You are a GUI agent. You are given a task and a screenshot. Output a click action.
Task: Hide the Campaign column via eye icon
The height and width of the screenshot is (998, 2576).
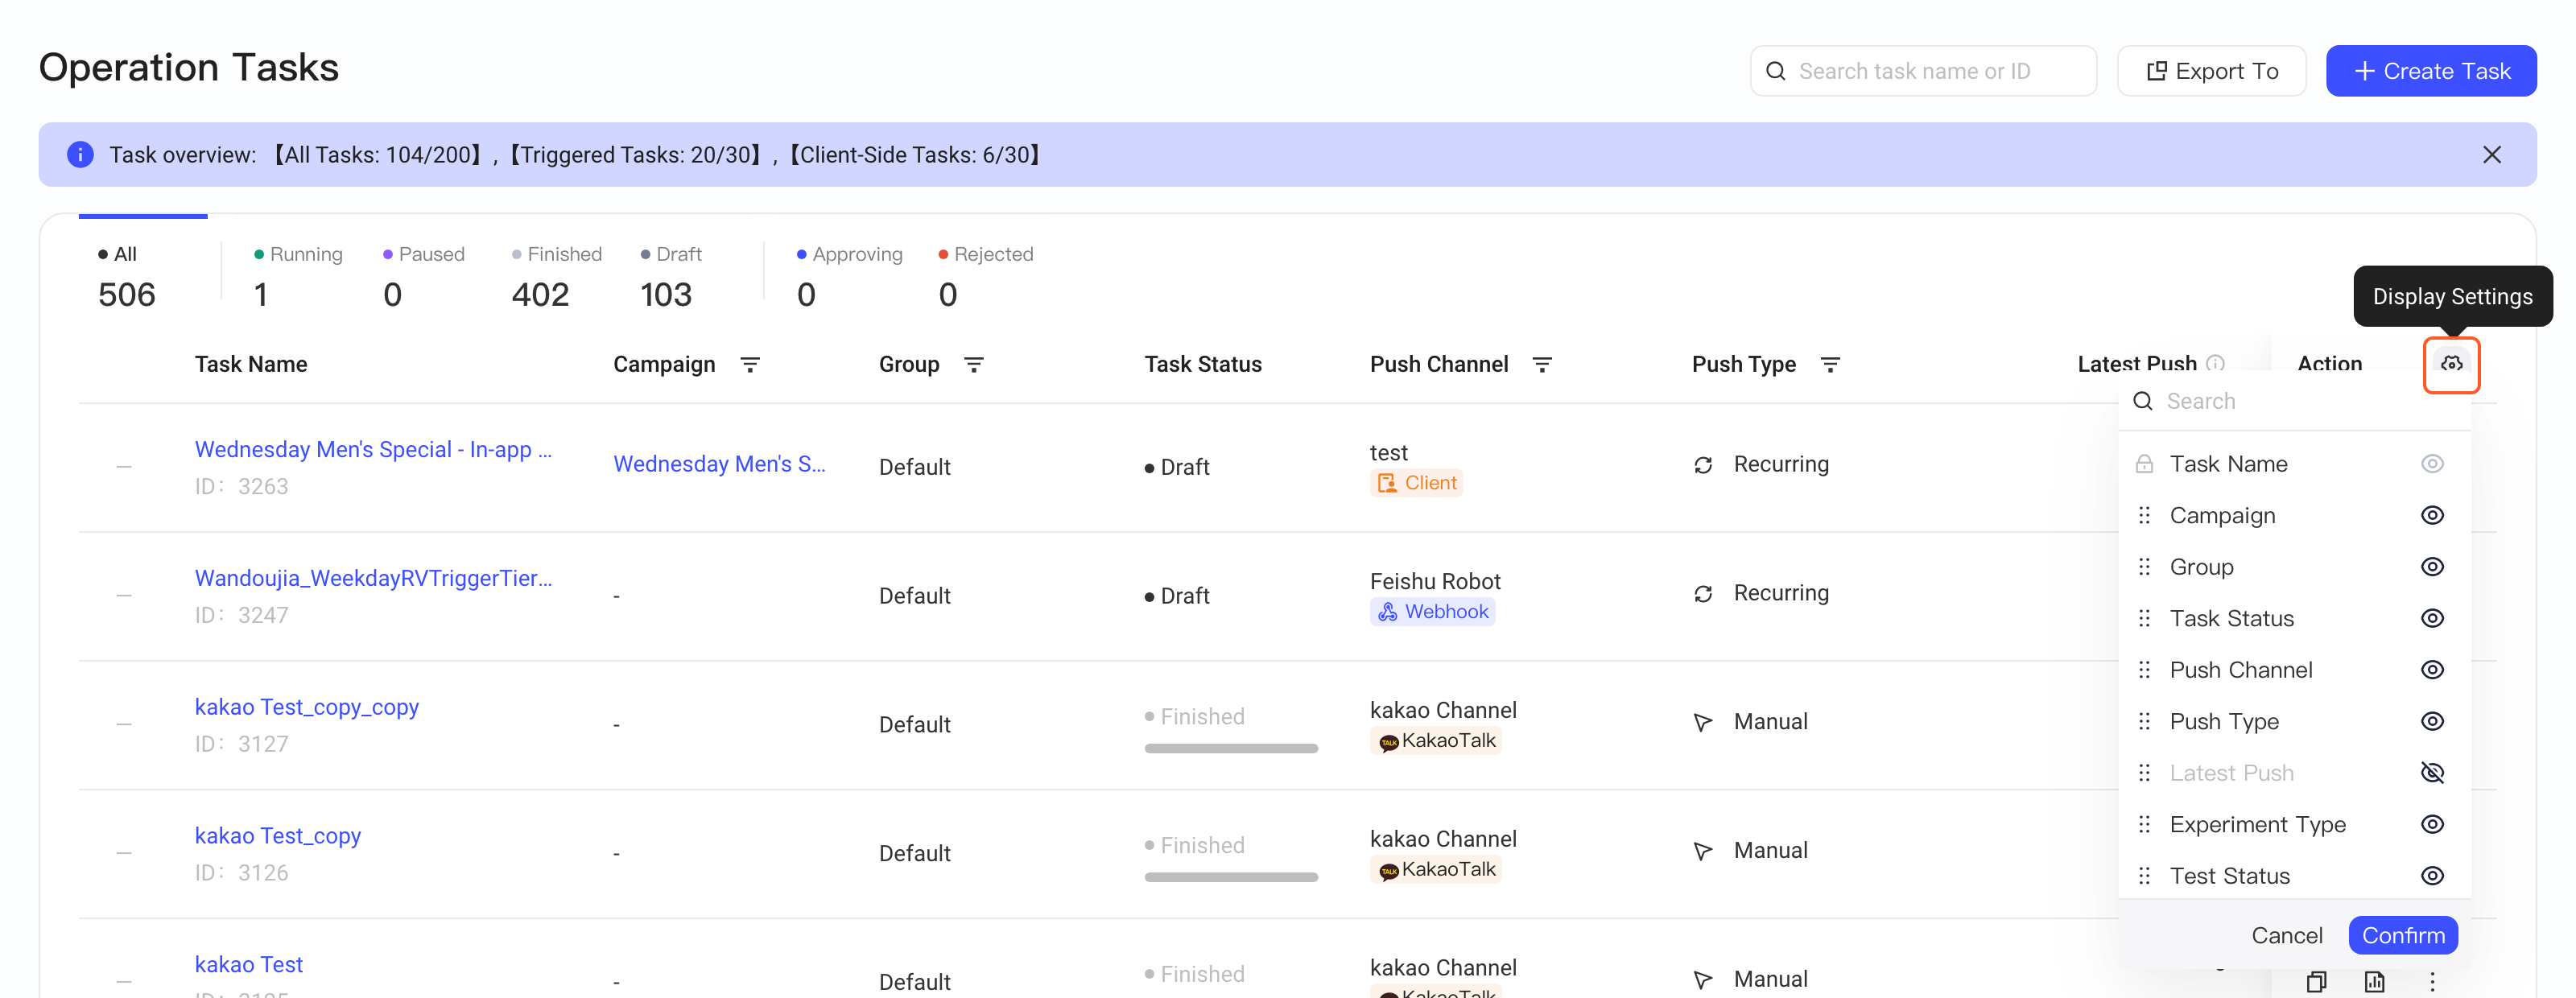2432,516
